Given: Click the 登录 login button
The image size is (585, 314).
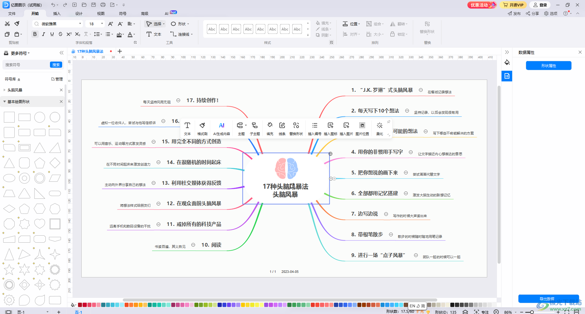Looking at the screenshot, I should point(540,5).
